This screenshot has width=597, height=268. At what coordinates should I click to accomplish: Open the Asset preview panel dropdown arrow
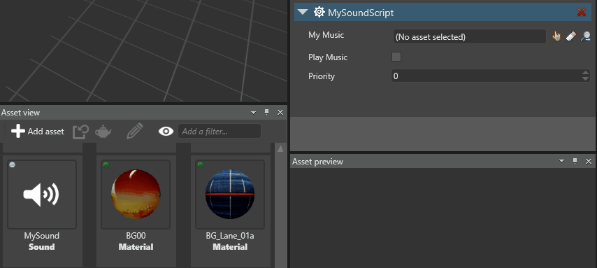561,162
